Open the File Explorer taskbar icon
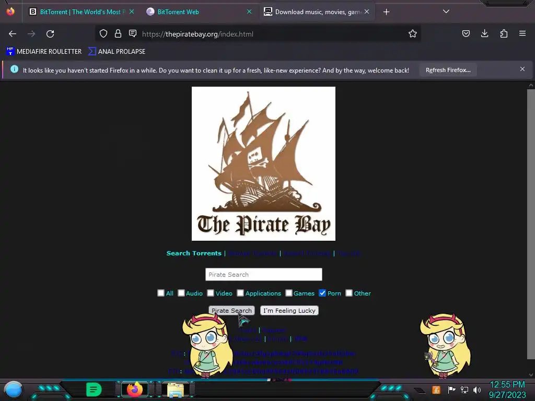This screenshot has height=401, width=535. (x=176, y=390)
